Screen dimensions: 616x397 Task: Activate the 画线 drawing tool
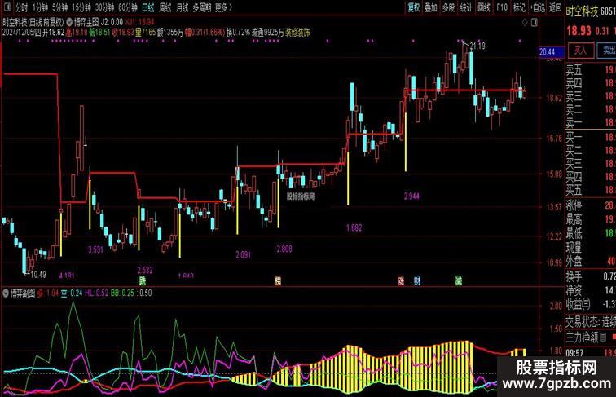(x=484, y=7)
